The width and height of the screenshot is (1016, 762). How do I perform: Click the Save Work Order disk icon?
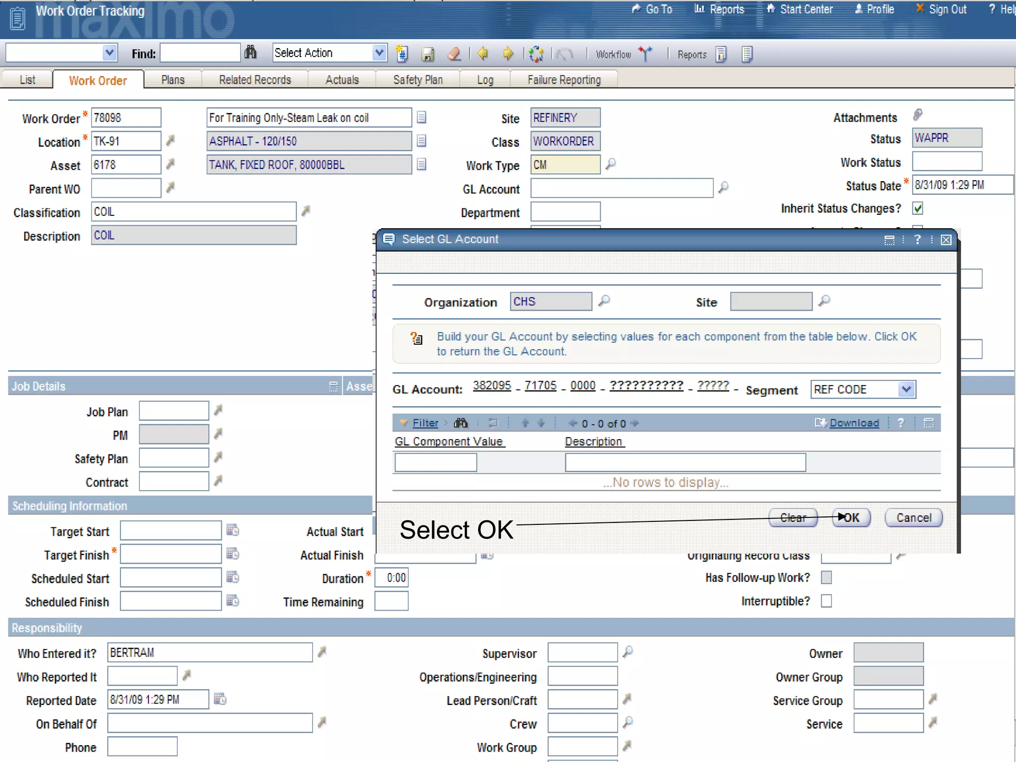tap(428, 54)
